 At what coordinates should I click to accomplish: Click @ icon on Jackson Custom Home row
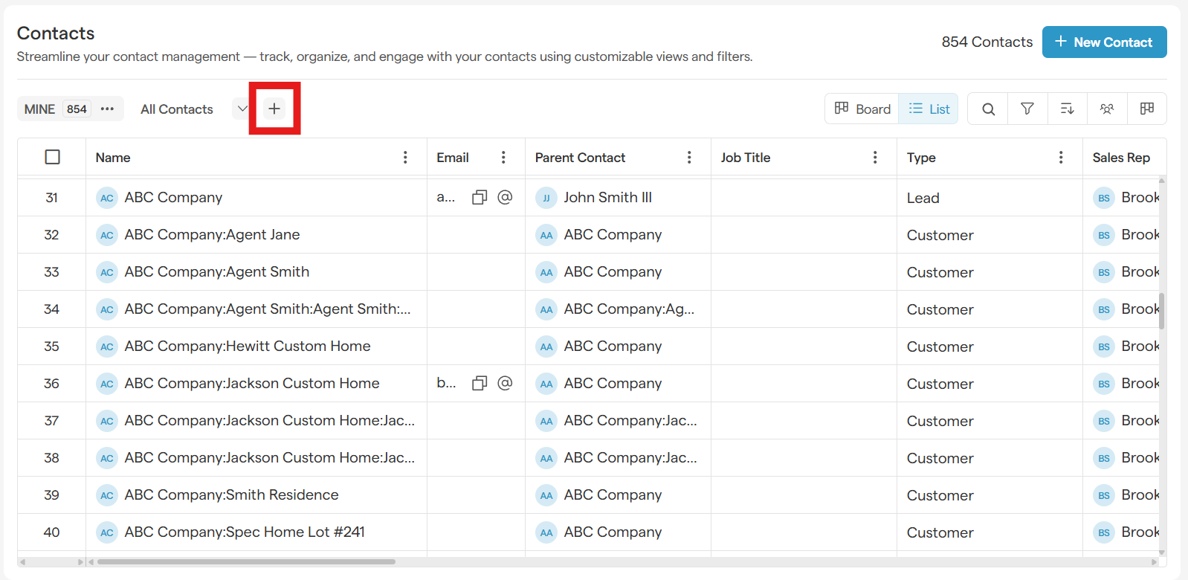[x=505, y=383]
